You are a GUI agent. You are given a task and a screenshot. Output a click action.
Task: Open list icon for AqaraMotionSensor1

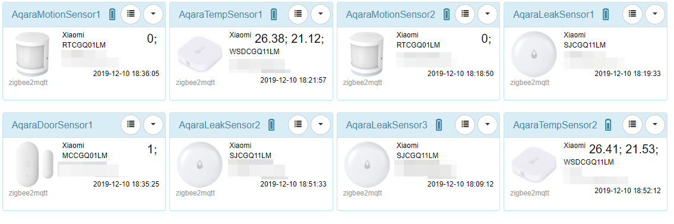131,14
